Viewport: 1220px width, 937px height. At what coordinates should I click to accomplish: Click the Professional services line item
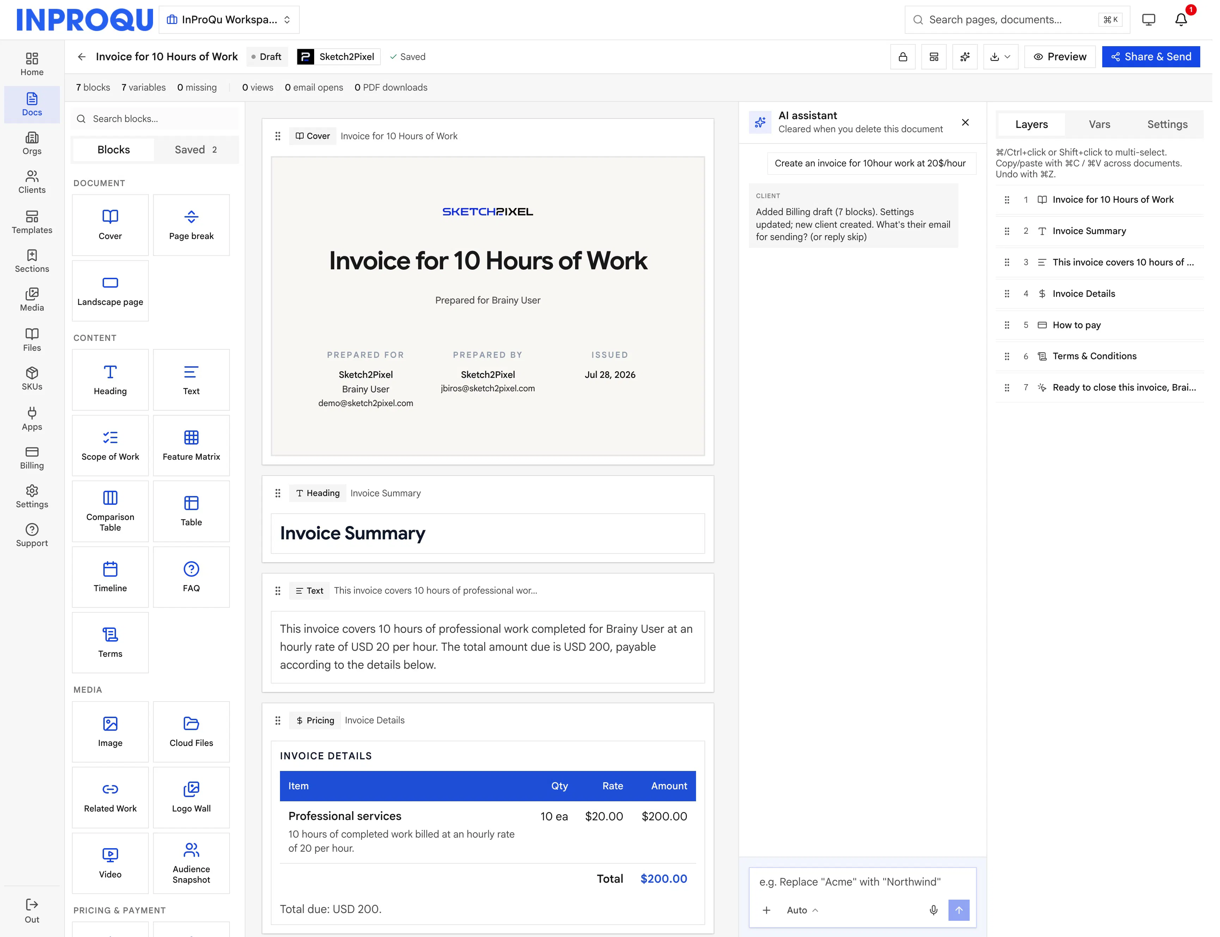click(x=488, y=832)
